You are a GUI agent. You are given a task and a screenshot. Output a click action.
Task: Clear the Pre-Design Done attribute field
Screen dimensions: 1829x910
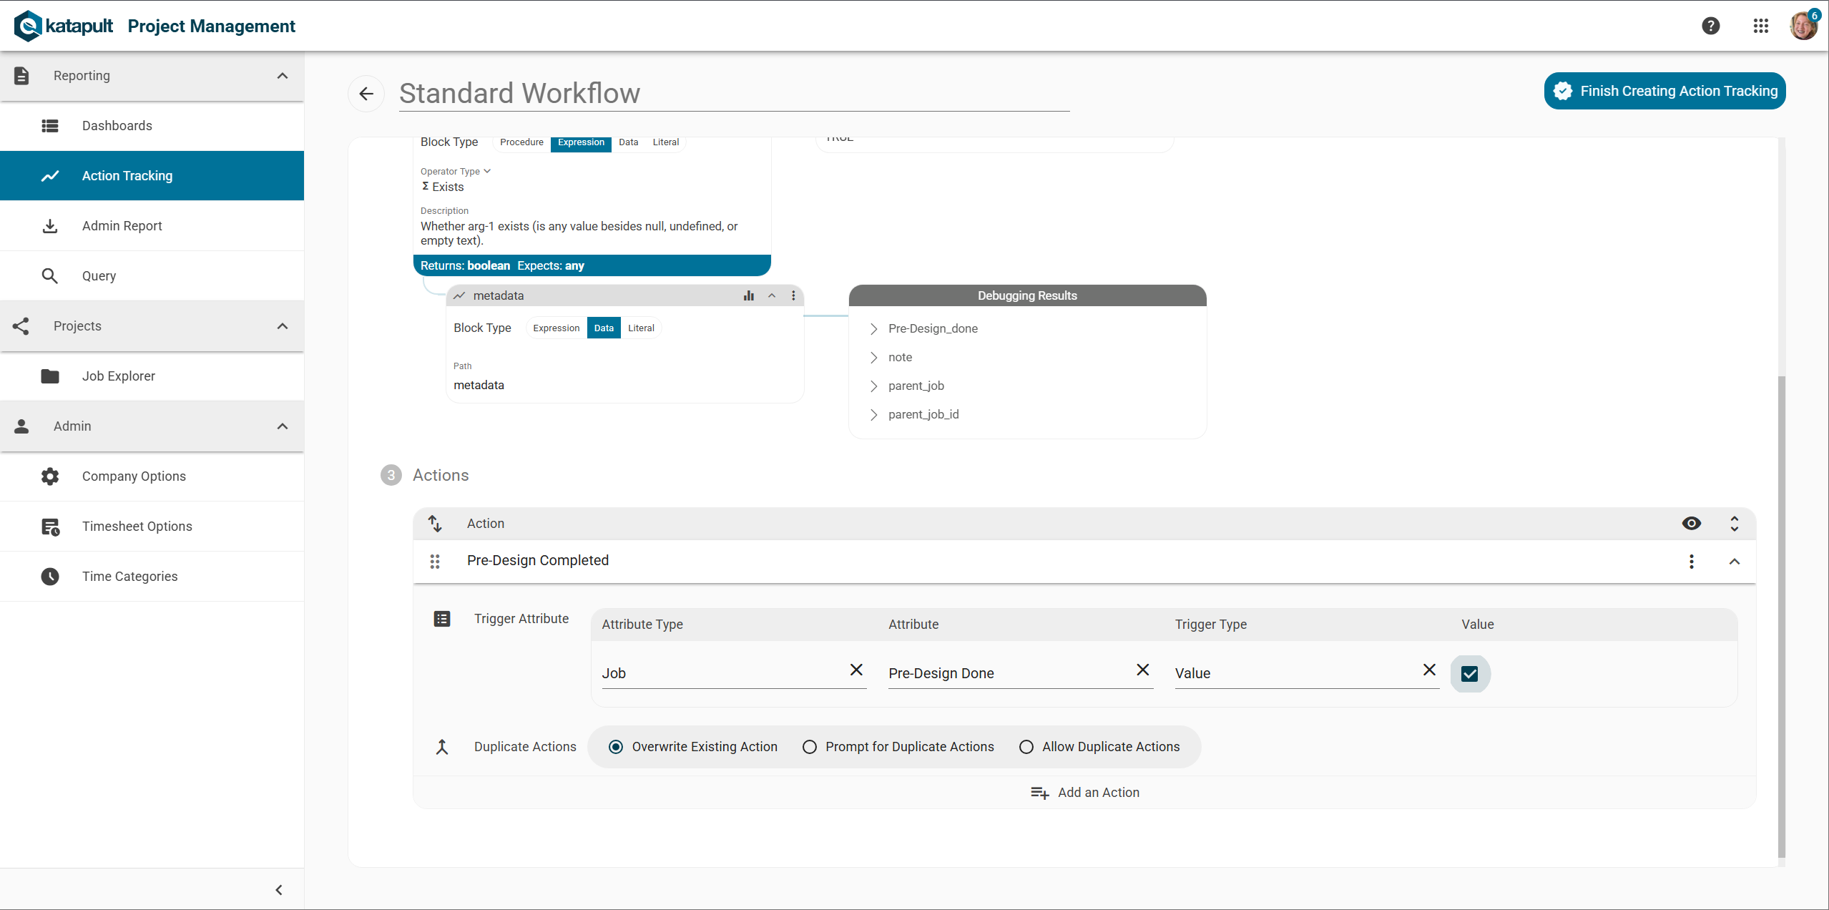pos(1142,670)
